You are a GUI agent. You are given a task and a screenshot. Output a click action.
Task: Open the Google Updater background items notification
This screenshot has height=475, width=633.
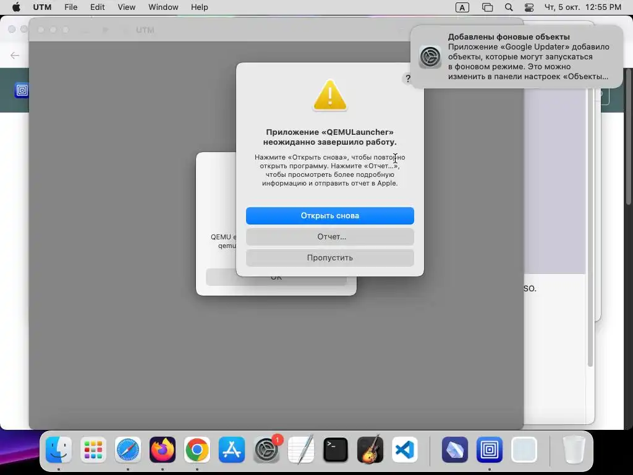517,56
